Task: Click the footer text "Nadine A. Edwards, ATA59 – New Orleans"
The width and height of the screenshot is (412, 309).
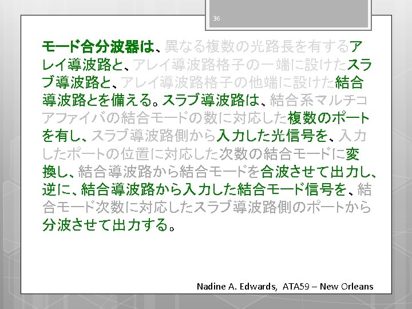Action: coord(285,286)
